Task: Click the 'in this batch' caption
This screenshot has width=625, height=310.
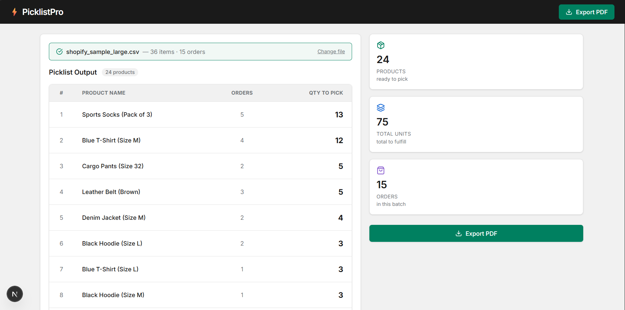Action: 391,204
